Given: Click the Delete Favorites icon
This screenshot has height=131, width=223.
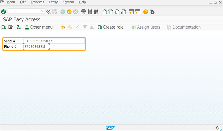Looking at the screenshot, I should [x=70, y=27].
